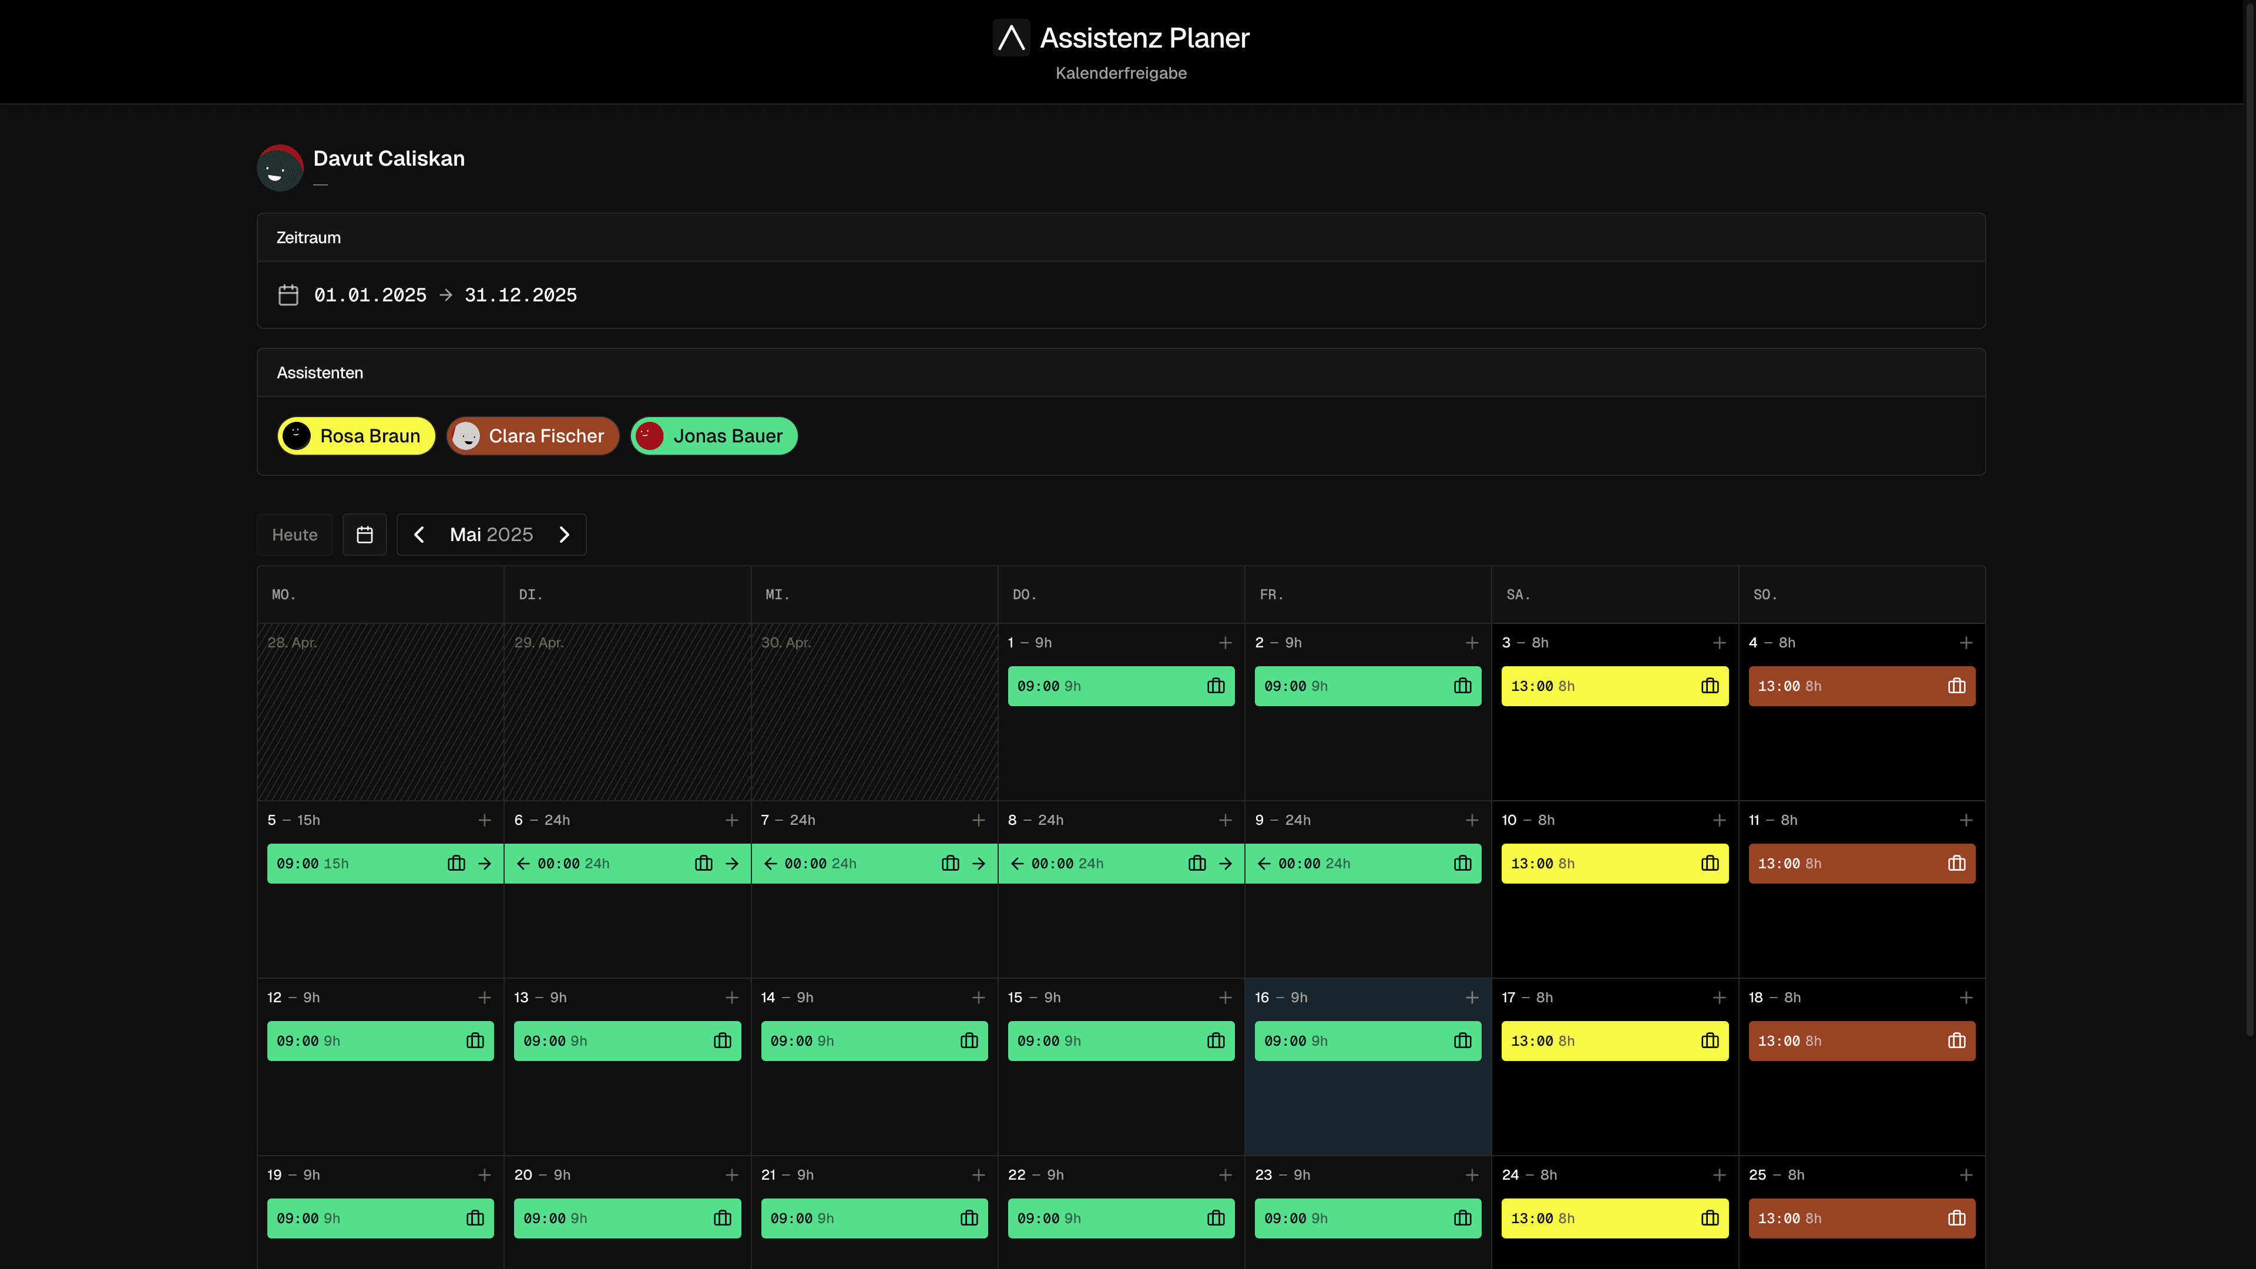The height and width of the screenshot is (1269, 2256).
Task: Open the 13:00 8h shift on May 18
Action: point(1839,1040)
